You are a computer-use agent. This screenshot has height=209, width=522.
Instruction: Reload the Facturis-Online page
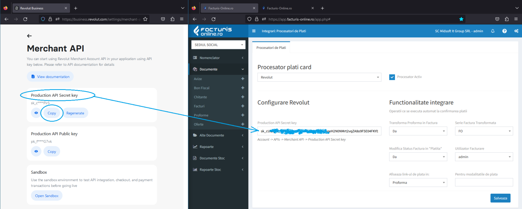pyautogui.click(x=213, y=19)
